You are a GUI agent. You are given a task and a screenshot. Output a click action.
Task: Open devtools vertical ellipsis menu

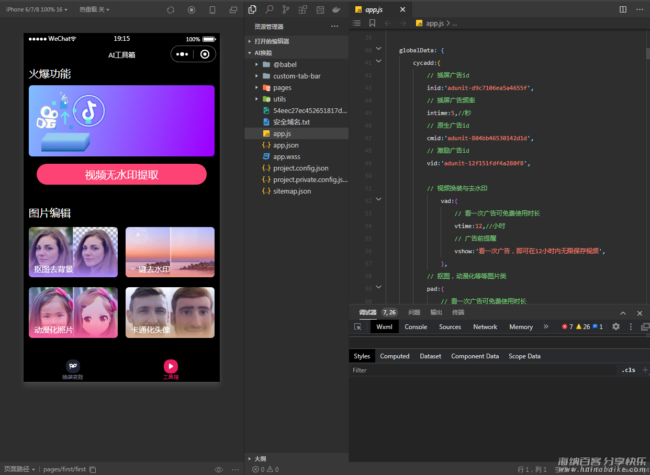pyautogui.click(x=631, y=326)
